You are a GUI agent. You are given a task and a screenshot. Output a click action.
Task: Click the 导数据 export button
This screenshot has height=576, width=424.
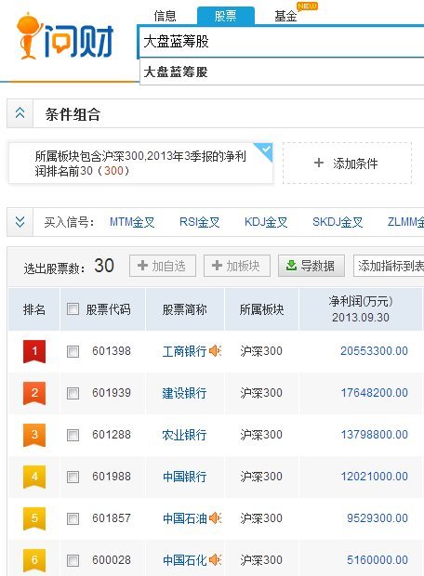311,266
